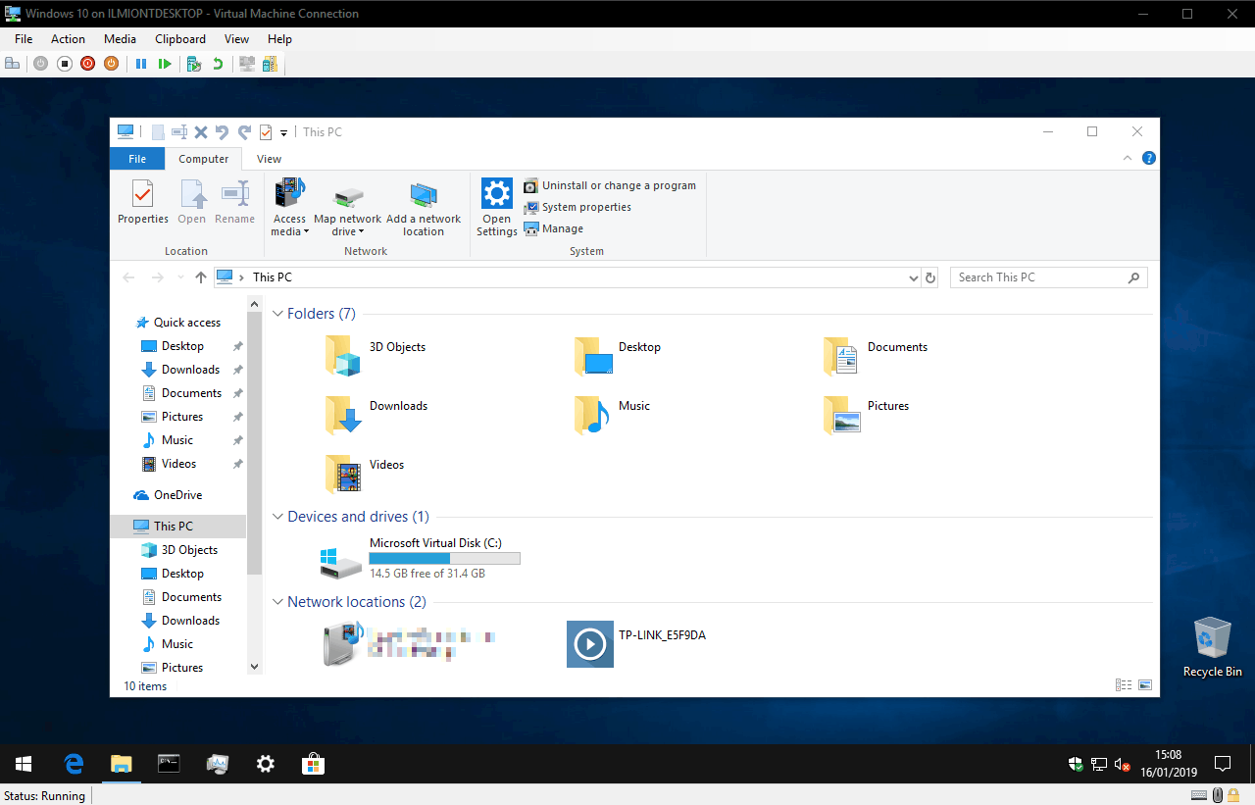Image resolution: width=1255 pixels, height=805 pixels.
Task: Open the Clipboard menu in VM Connection
Action: click(x=180, y=39)
